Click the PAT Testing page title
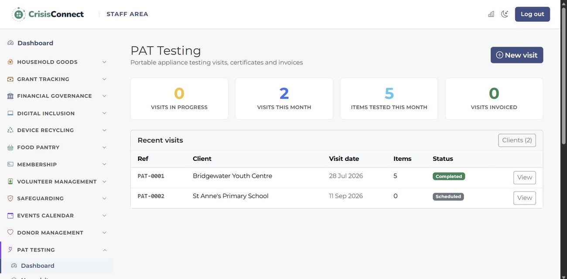Image resolution: width=567 pixels, height=279 pixels. pos(166,51)
